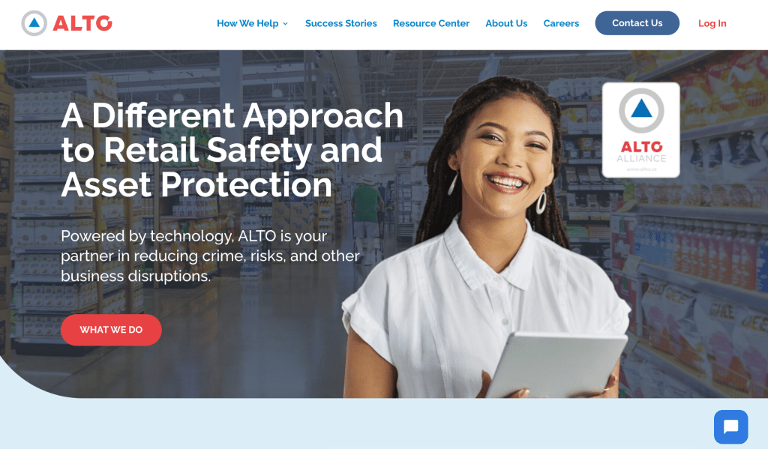Click the blue triangle emblem on Alliance badge
768x449 pixels.
pyautogui.click(x=641, y=110)
